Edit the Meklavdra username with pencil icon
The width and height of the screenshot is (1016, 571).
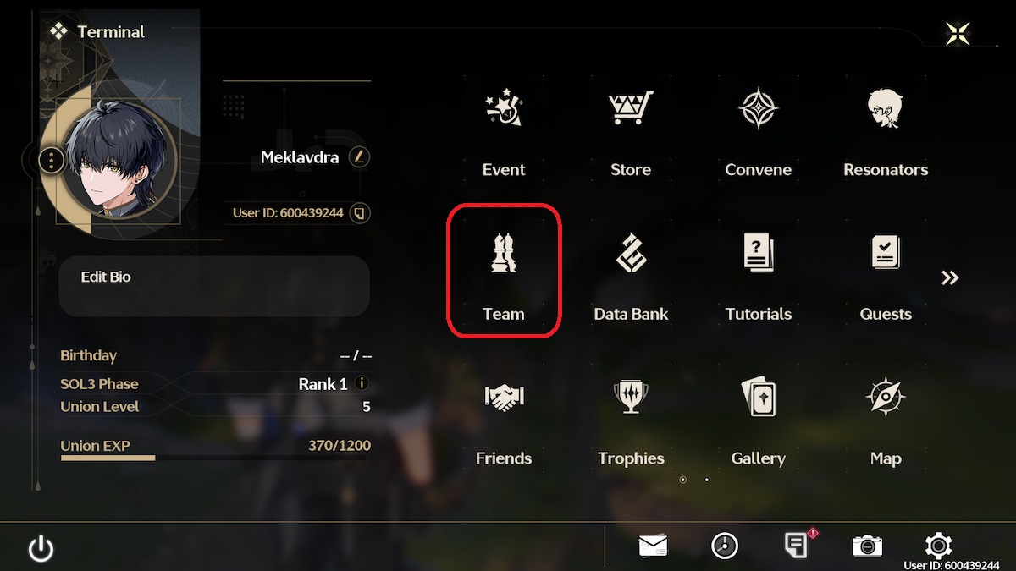coord(360,157)
